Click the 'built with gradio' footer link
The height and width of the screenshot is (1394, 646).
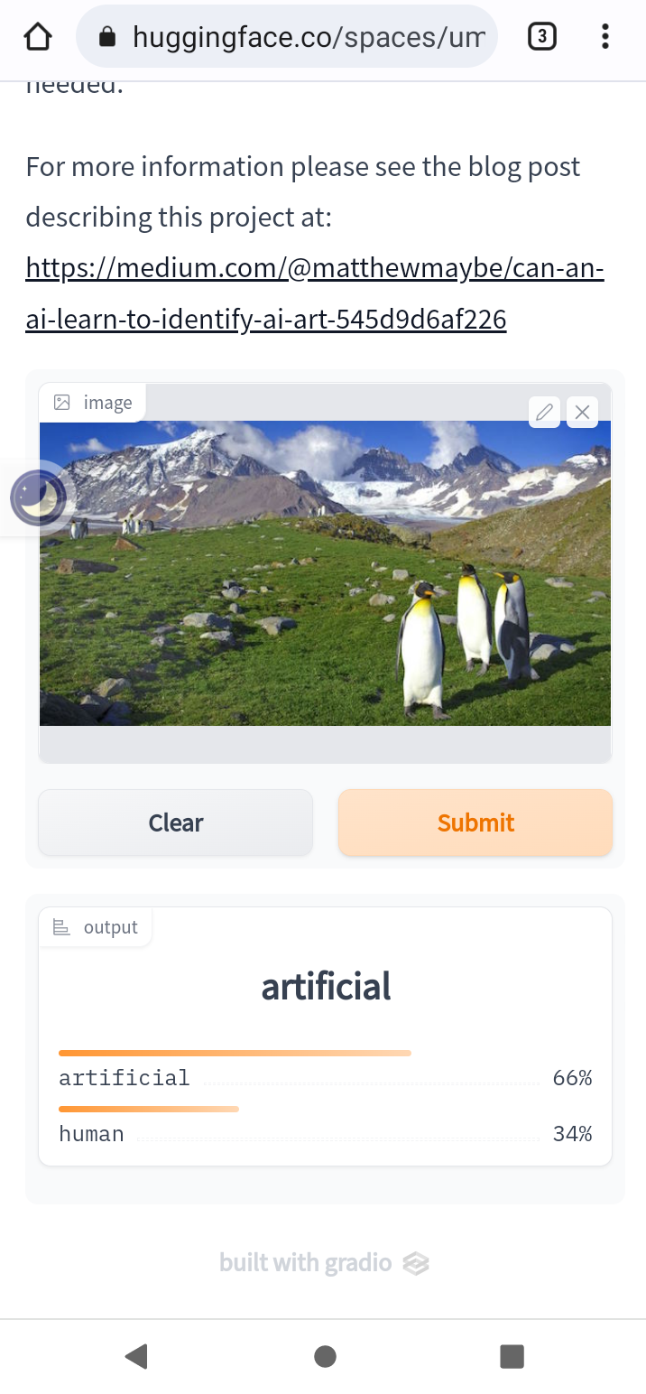(324, 1262)
